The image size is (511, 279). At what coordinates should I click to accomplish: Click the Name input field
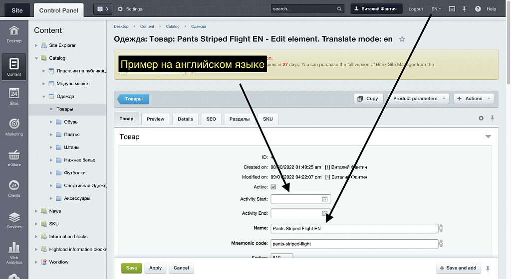[x=354, y=229]
